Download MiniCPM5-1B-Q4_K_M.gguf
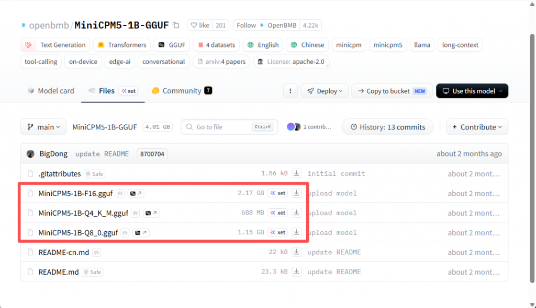This screenshot has width=536, height=308. (296, 213)
